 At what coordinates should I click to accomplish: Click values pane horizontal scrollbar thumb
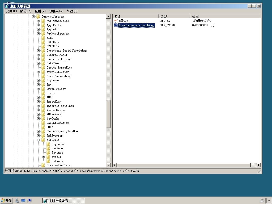tap(184, 165)
